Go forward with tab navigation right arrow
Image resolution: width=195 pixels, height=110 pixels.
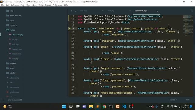pos(76,11)
